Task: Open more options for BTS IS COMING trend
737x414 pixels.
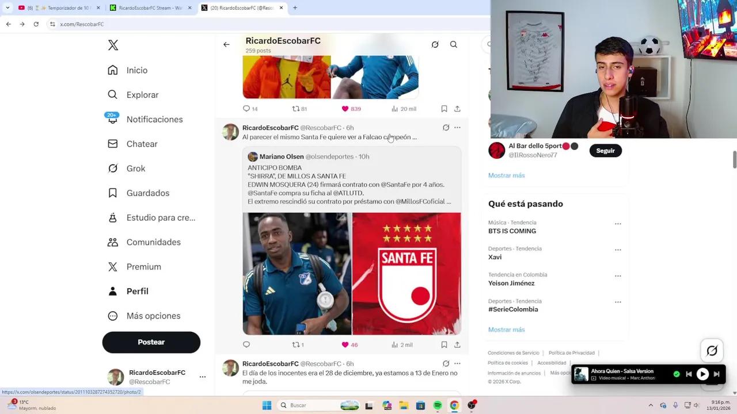Action: coord(618,224)
